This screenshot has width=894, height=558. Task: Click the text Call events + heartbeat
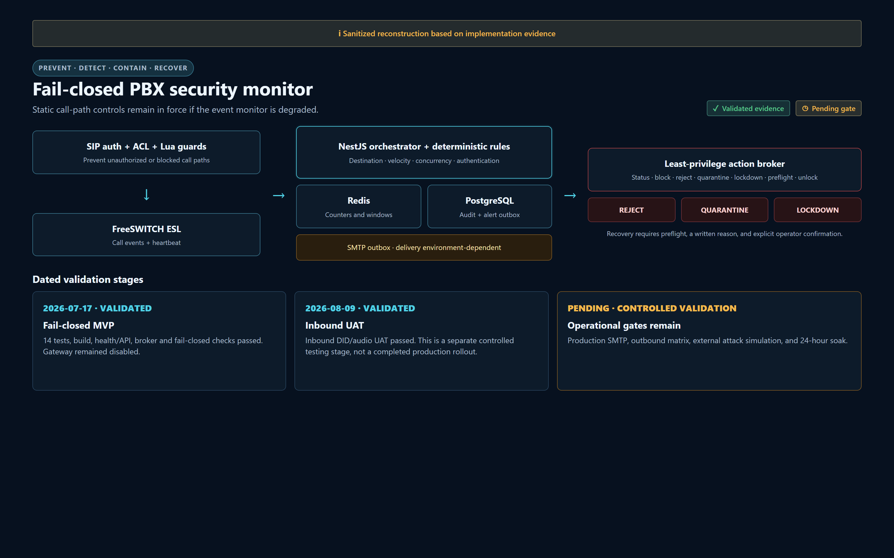pyautogui.click(x=146, y=243)
